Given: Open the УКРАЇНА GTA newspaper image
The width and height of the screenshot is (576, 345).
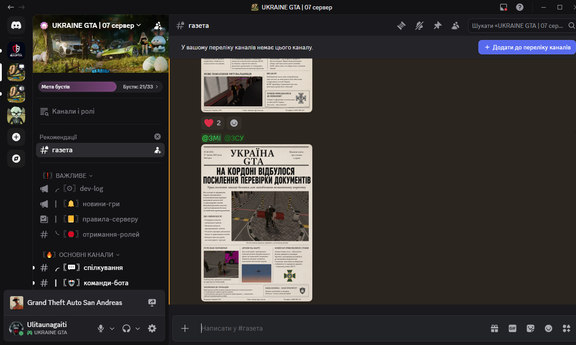Looking at the screenshot, I should [256, 223].
